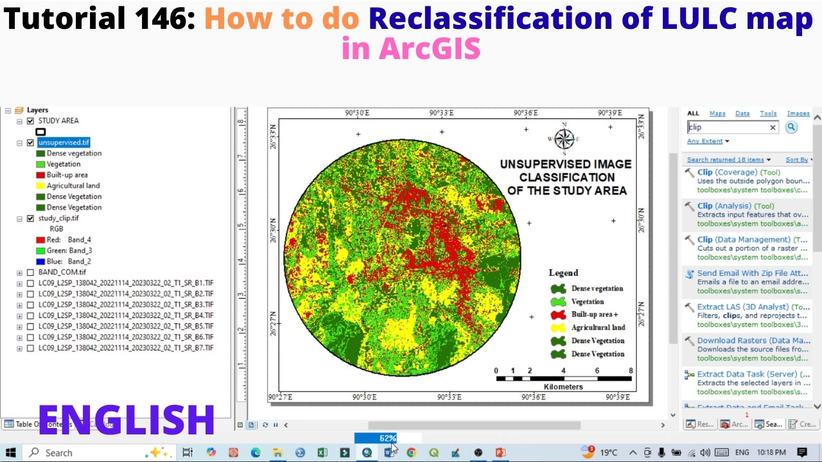Expand the BAND_COM.tif layer node
This screenshot has height=462, width=822.
[20, 272]
